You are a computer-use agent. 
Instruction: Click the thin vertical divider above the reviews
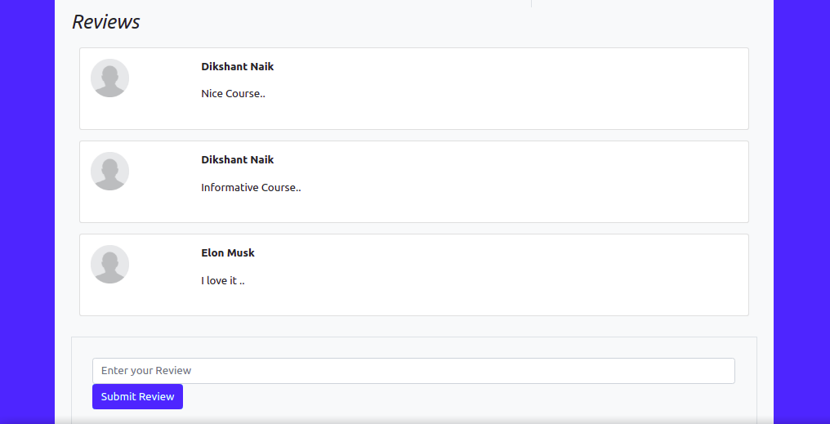(x=531, y=3)
